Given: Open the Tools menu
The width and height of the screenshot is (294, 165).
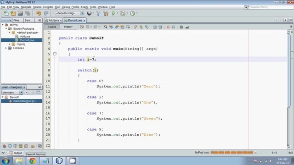Looking at the screenshot, I should [93, 7].
